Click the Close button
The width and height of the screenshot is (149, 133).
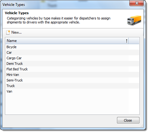pos(128,120)
